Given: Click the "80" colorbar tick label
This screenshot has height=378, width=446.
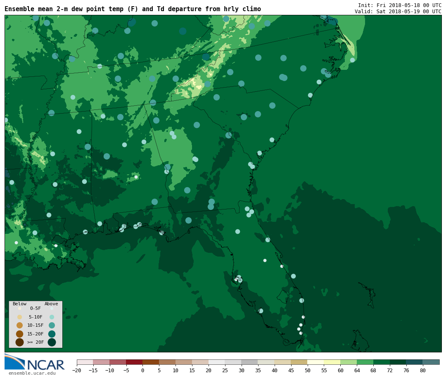Looking at the screenshot, I should click(423, 370).
